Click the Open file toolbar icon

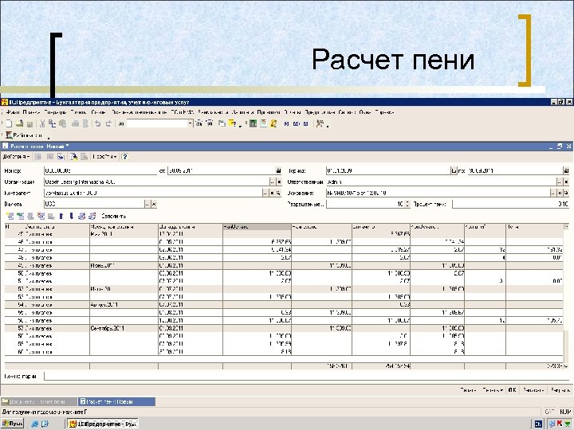pyautogui.click(x=19, y=123)
